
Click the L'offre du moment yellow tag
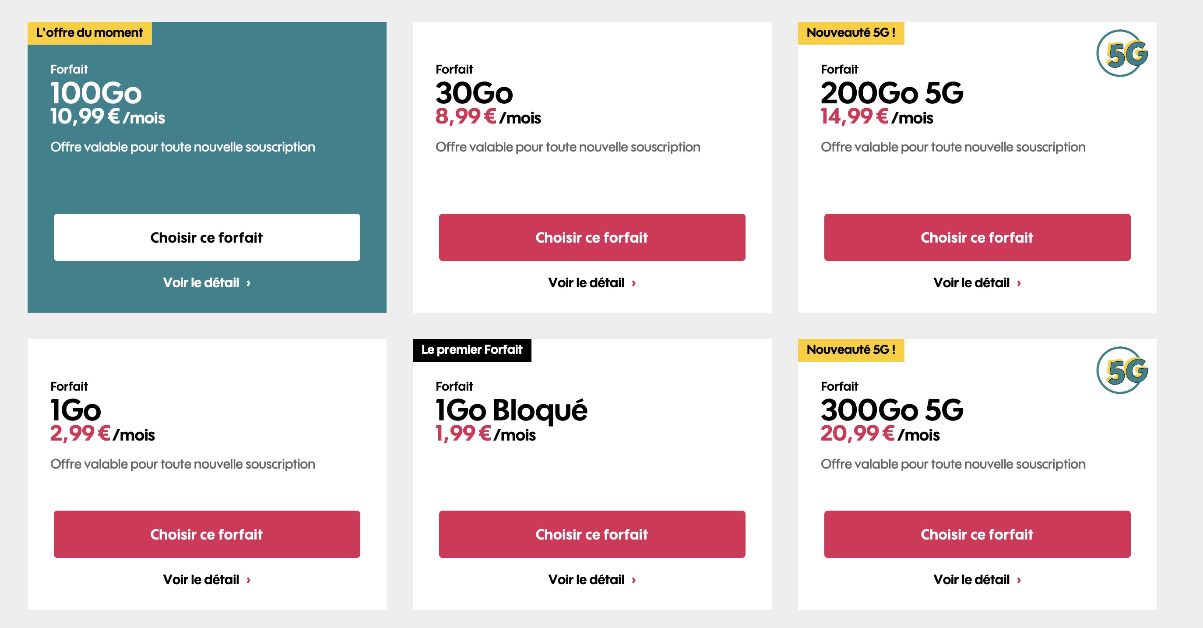tap(90, 33)
